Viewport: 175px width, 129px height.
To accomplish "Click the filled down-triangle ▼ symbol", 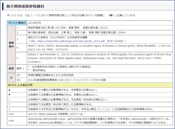I will pos(9,95).
